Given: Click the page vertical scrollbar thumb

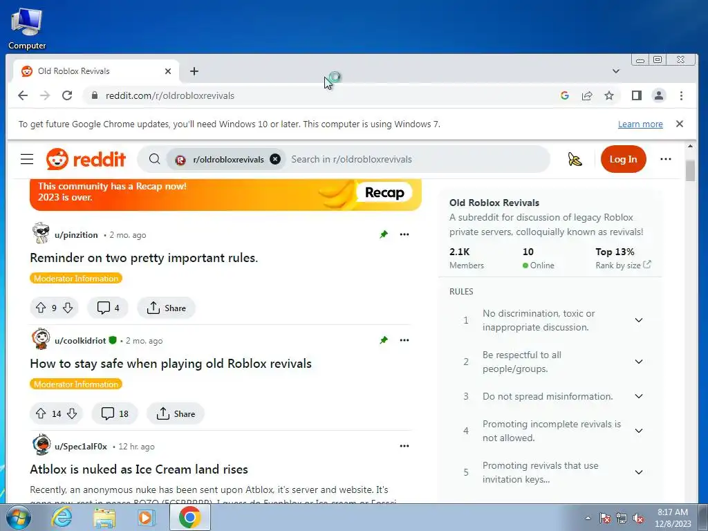Looking at the screenshot, I should tap(690, 171).
